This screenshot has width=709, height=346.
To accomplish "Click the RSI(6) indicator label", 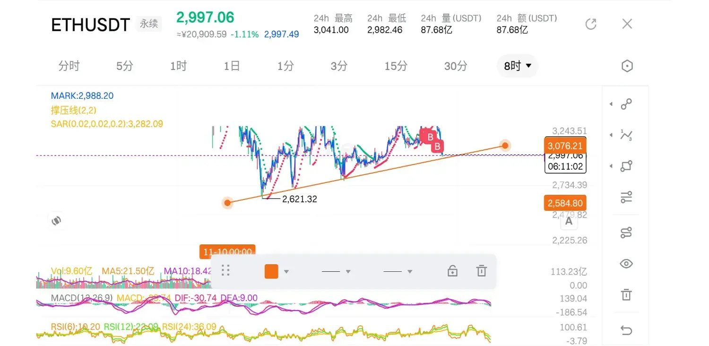I will point(75,327).
